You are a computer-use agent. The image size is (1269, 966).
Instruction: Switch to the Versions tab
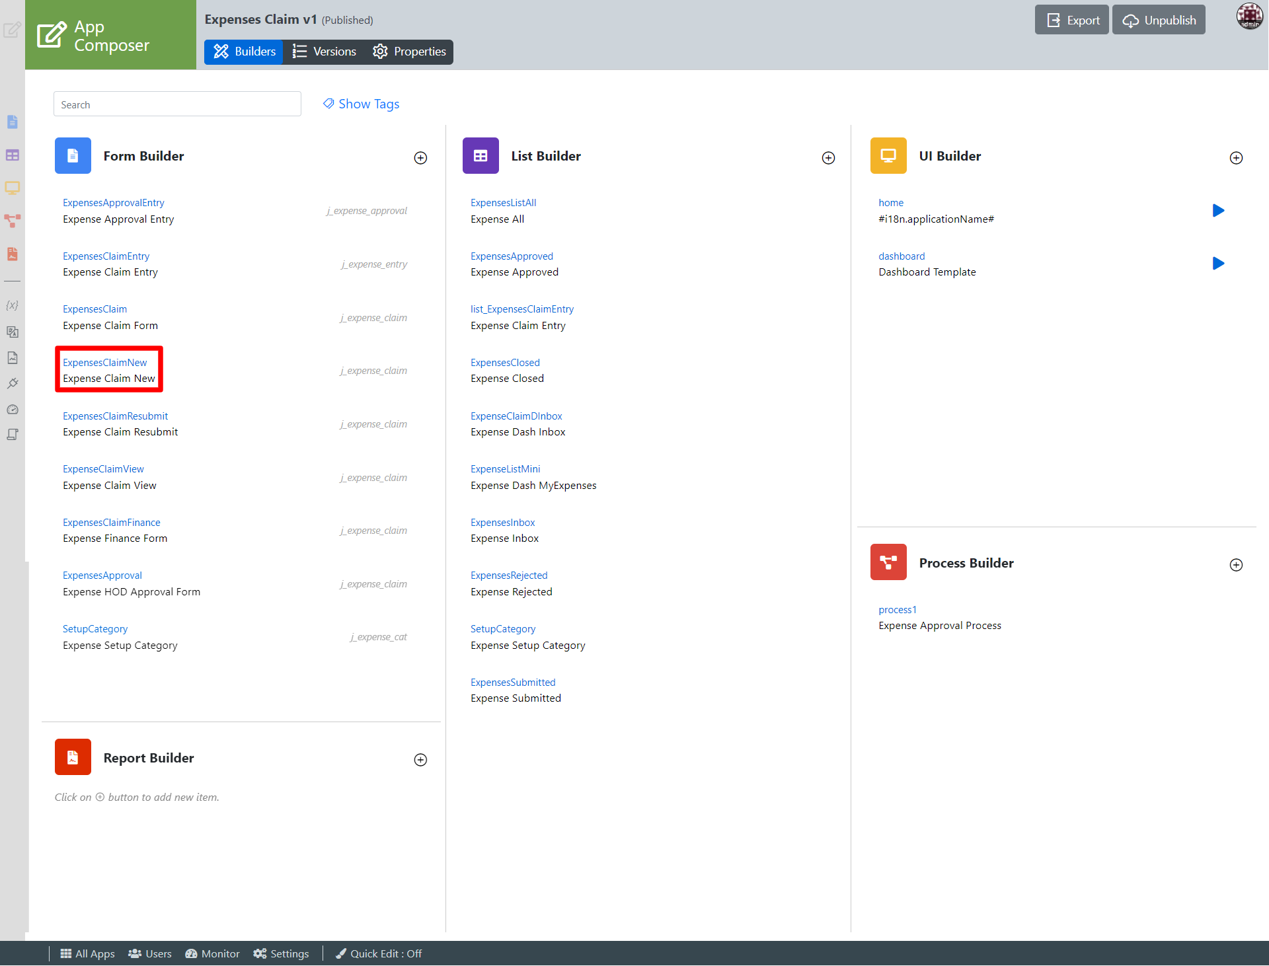[x=325, y=52]
